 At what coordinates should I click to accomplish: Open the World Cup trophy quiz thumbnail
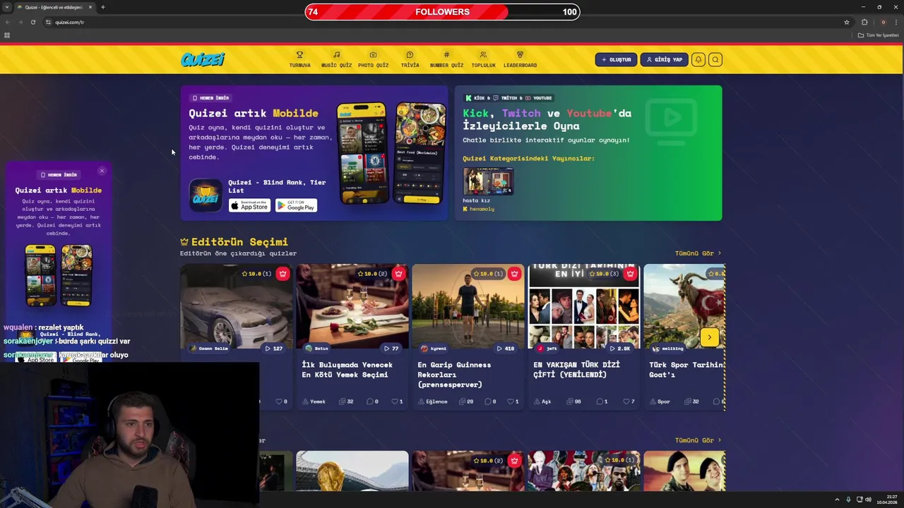coord(352,471)
